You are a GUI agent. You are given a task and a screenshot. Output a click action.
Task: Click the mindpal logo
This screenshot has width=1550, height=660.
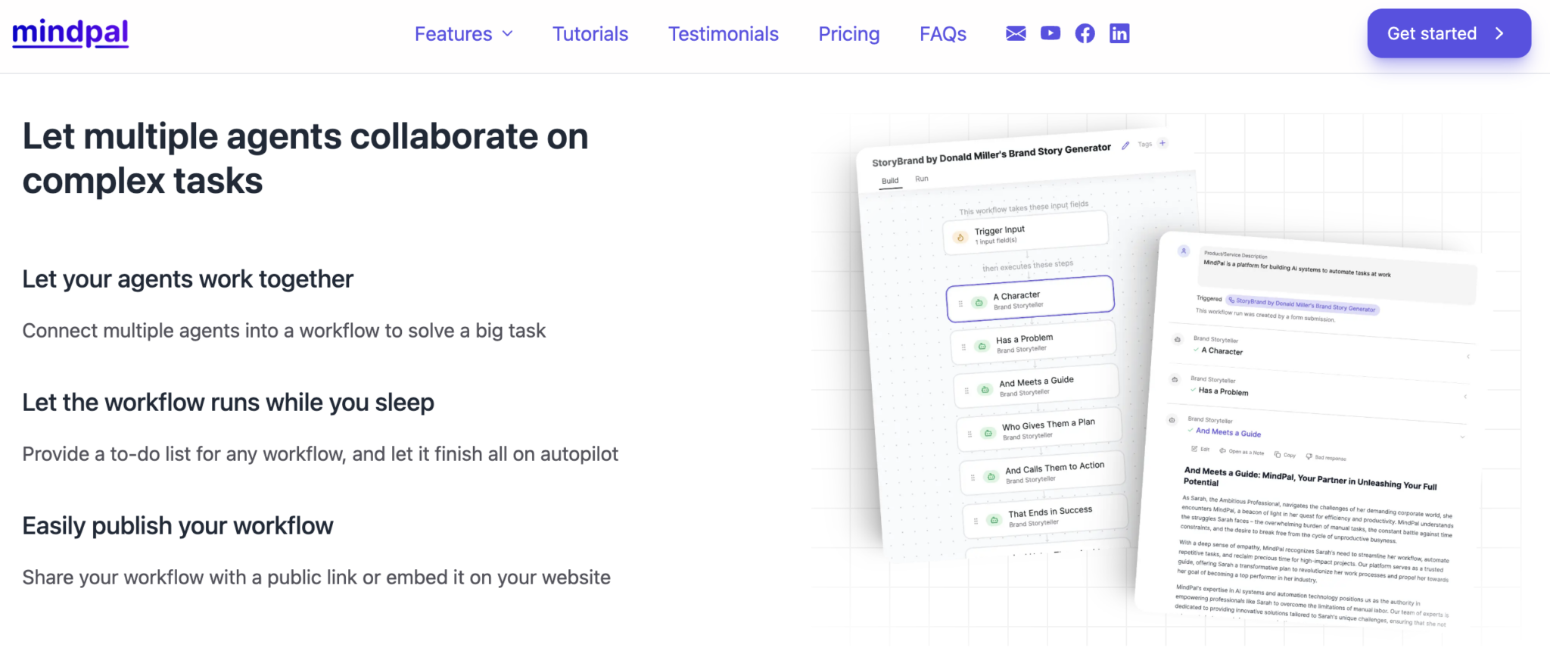(70, 33)
